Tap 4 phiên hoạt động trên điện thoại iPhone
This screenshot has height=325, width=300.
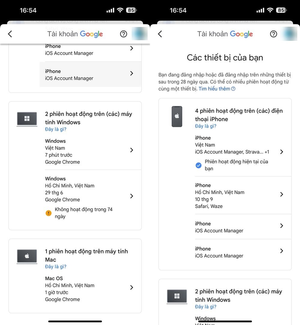239,115
